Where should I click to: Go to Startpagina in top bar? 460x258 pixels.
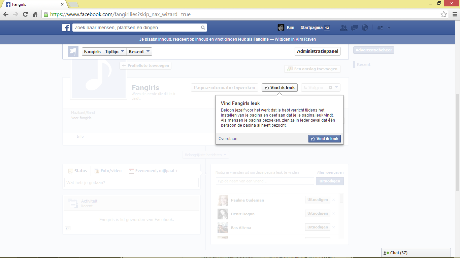pos(311,28)
